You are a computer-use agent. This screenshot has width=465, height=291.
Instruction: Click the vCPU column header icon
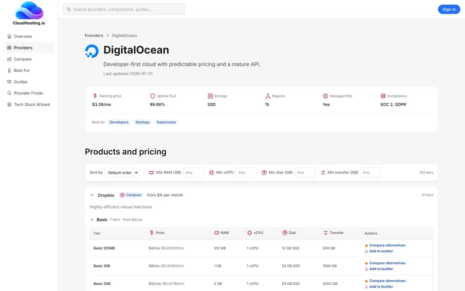(249, 233)
